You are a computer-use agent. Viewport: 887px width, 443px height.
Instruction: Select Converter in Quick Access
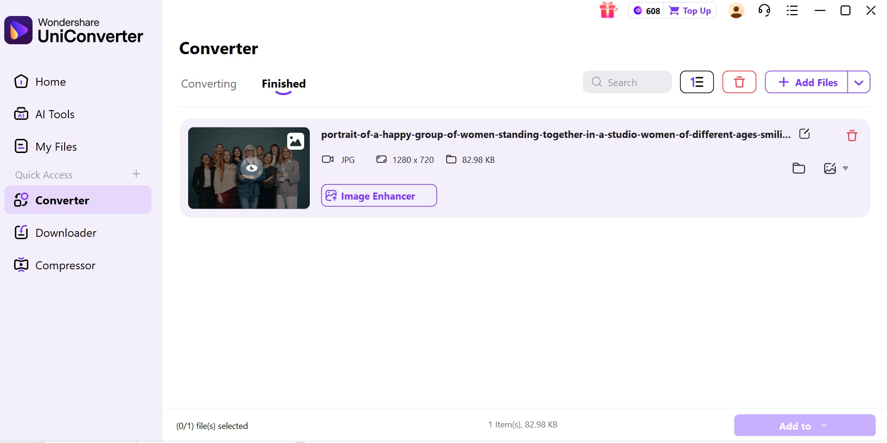tap(78, 200)
